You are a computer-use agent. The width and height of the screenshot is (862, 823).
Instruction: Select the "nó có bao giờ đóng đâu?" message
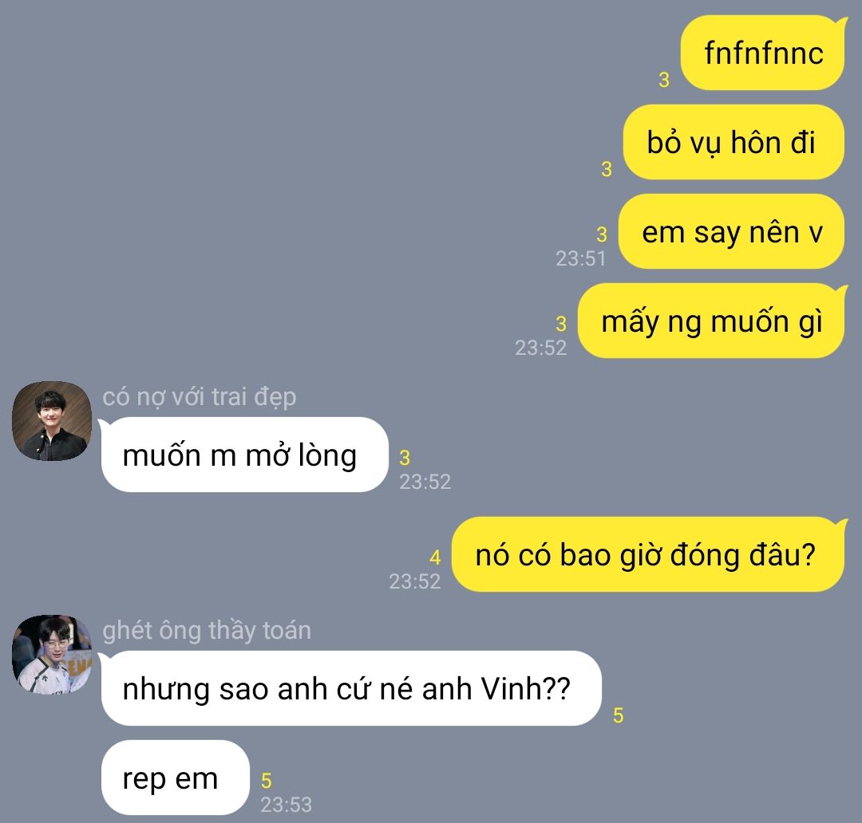(x=647, y=554)
